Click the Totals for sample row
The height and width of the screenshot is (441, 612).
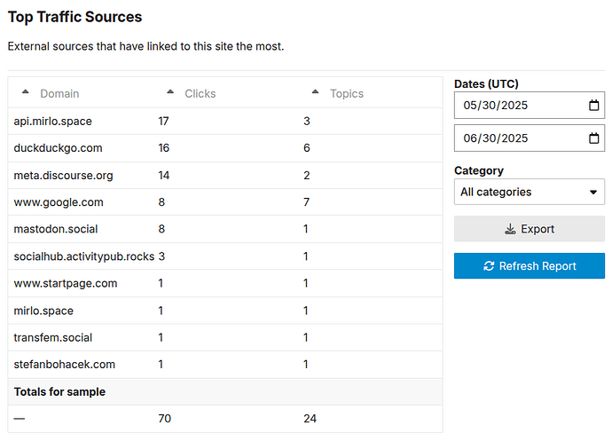click(x=225, y=392)
